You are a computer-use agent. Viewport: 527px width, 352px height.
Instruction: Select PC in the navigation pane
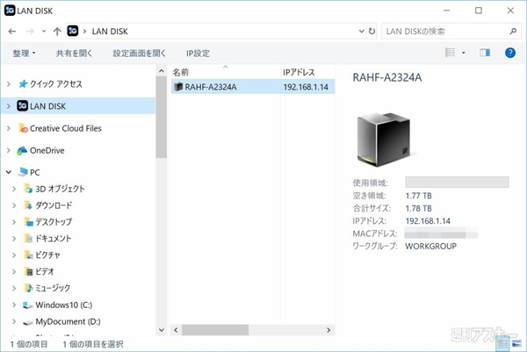[x=29, y=172]
